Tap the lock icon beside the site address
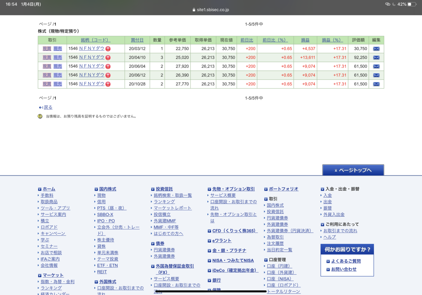The height and width of the screenshot is (295, 422). click(x=194, y=10)
